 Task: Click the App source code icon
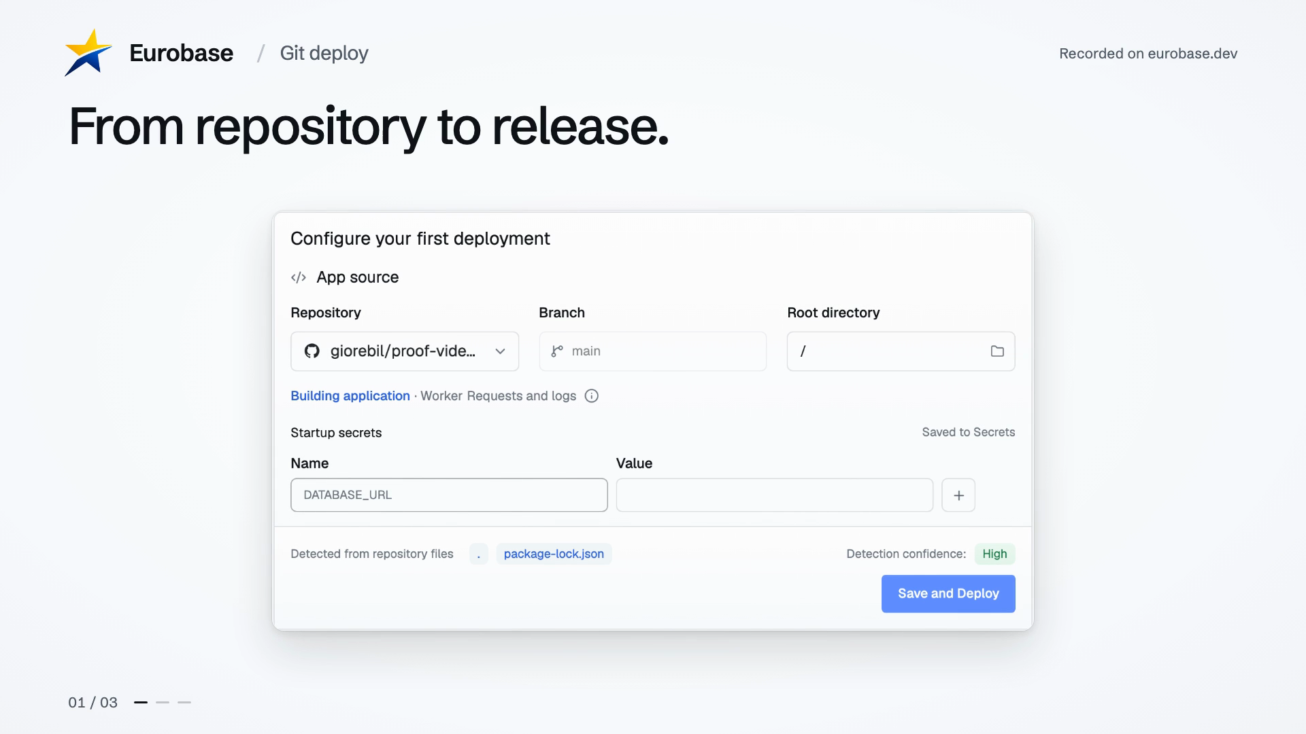pos(299,277)
